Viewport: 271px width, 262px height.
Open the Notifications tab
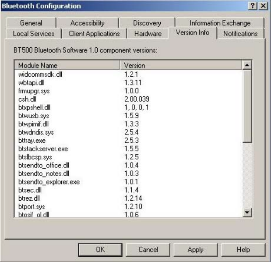pos(240,34)
